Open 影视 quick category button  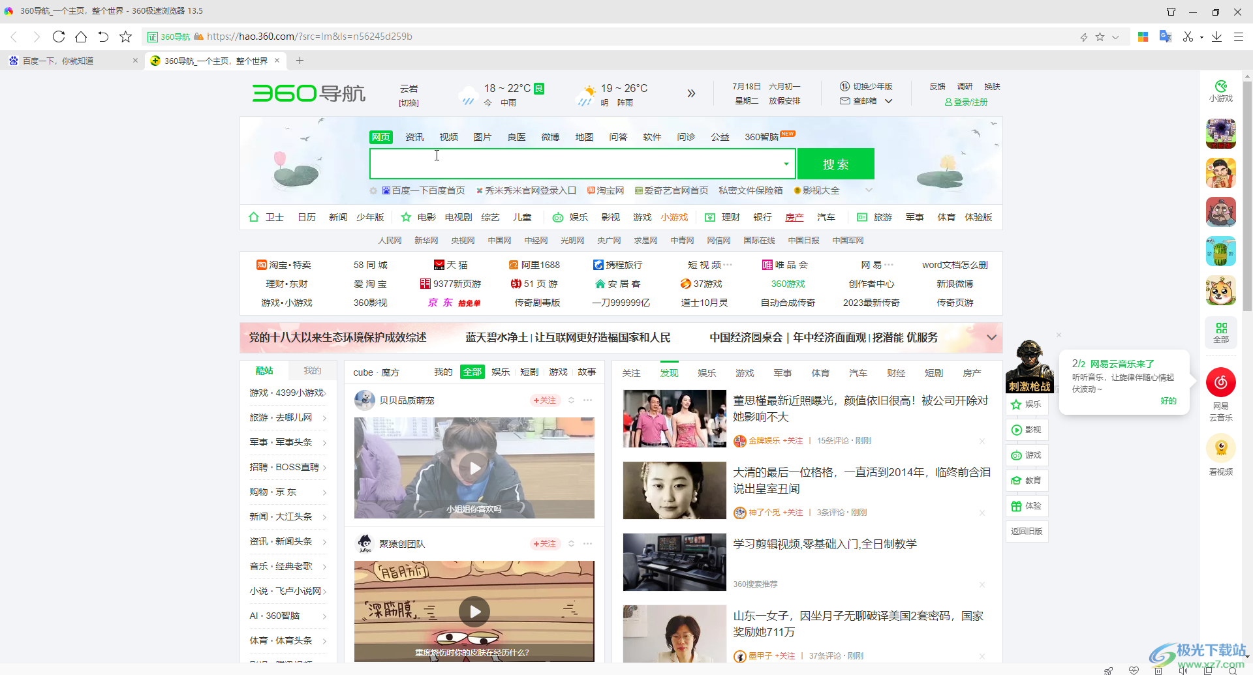pyautogui.click(x=1027, y=430)
